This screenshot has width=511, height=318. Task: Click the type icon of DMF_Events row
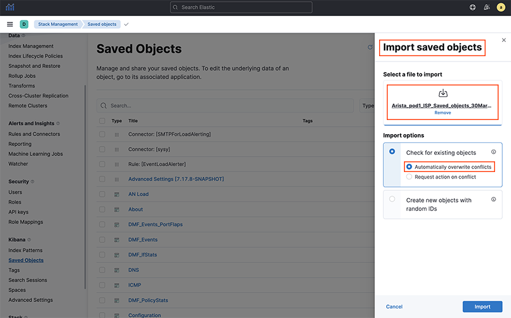point(117,240)
